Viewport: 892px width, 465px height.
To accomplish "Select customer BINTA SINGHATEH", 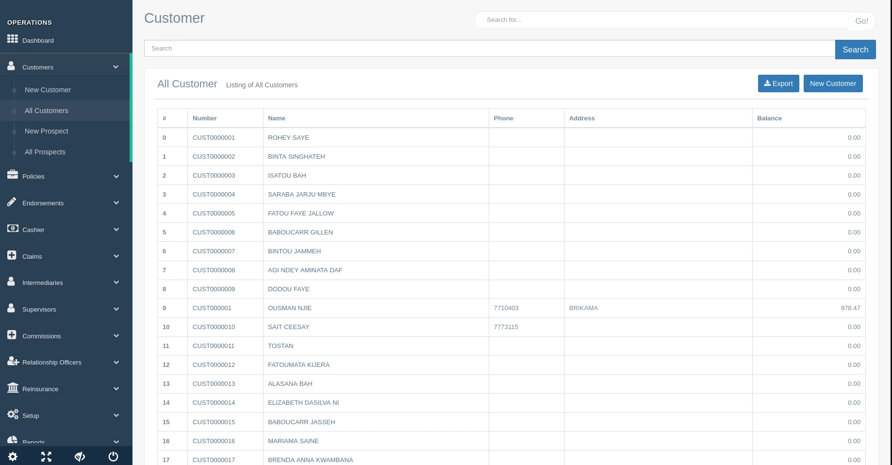I will (296, 156).
